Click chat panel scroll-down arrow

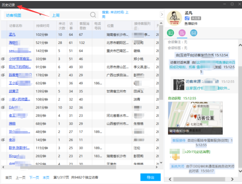pos(240,171)
